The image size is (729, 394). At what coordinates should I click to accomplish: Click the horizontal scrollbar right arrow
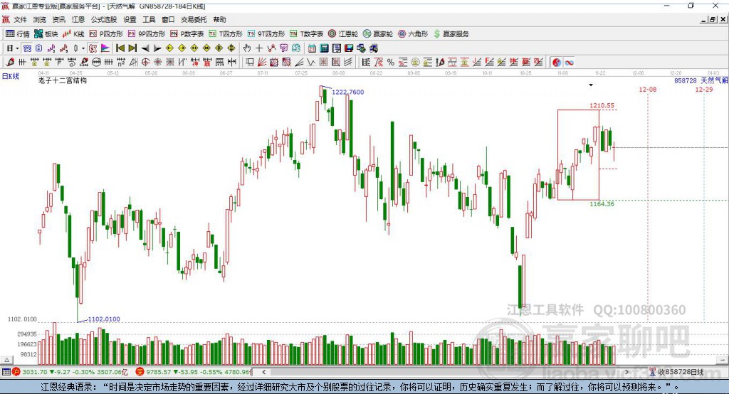tap(626, 372)
